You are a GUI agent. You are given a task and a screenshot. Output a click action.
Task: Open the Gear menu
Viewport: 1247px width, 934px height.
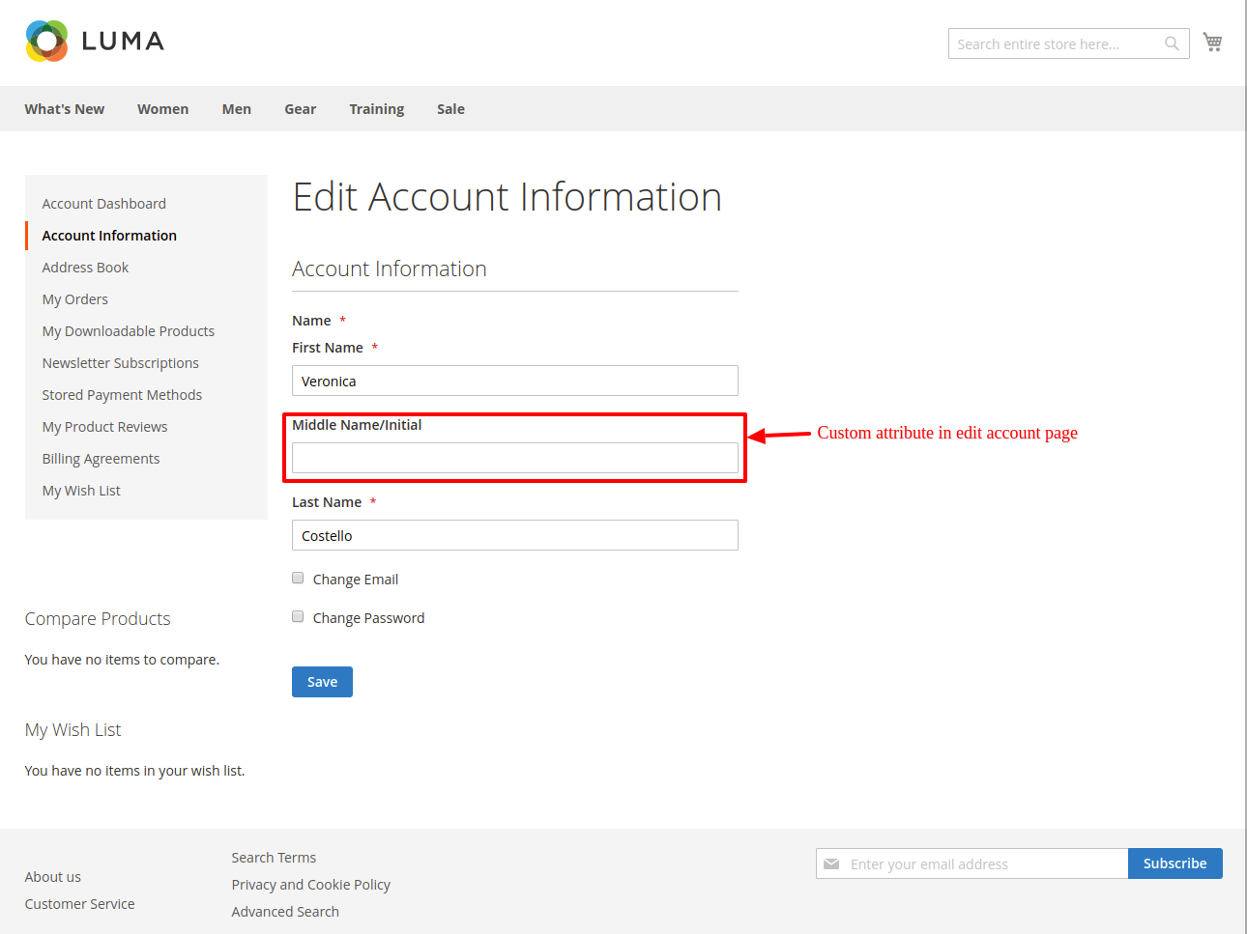(x=300, y=109)
